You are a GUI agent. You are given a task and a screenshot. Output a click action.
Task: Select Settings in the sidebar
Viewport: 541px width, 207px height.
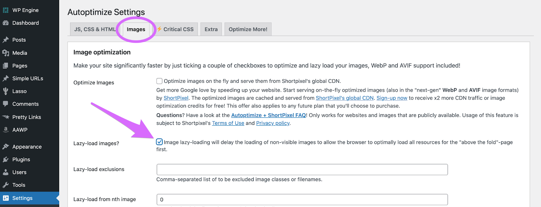[29, 198]
